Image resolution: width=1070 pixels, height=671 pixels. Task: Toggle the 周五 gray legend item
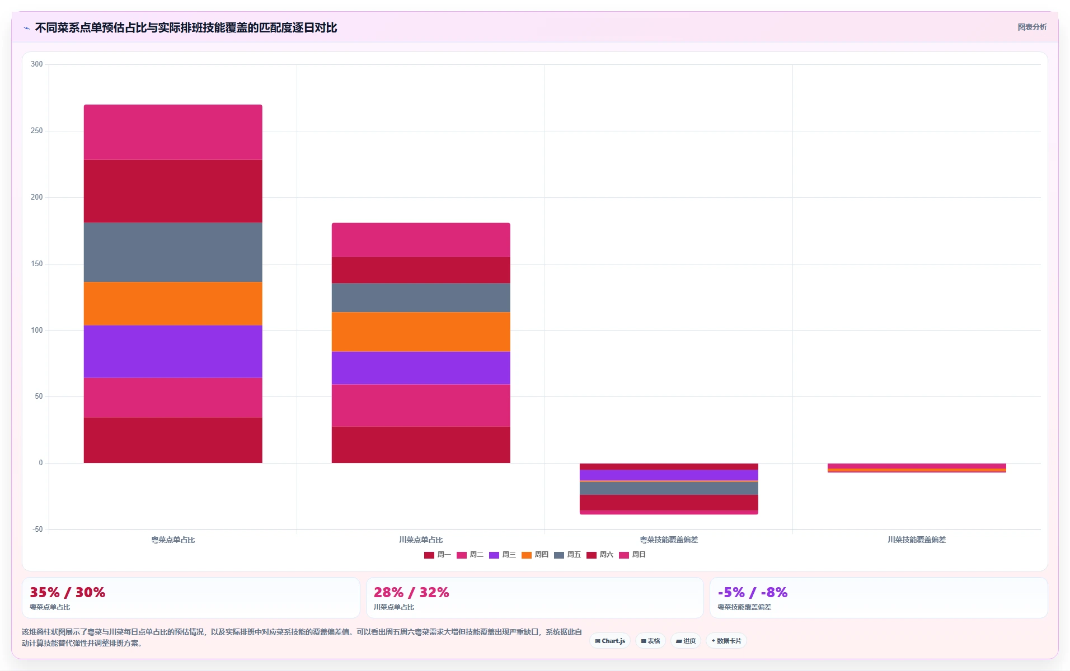(567, 555)
